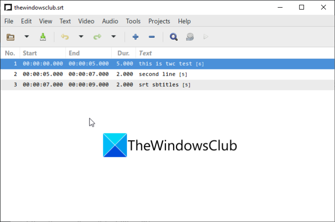Screen dimensions: 335x222
Task: Open the redo history dropdown
Action: (113, 37)
